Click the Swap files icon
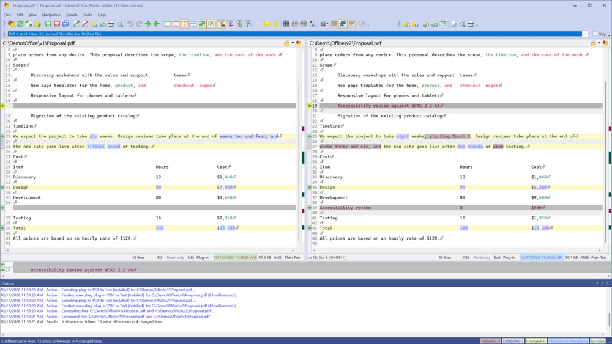612x344 pixels. (x=29, y=24)
